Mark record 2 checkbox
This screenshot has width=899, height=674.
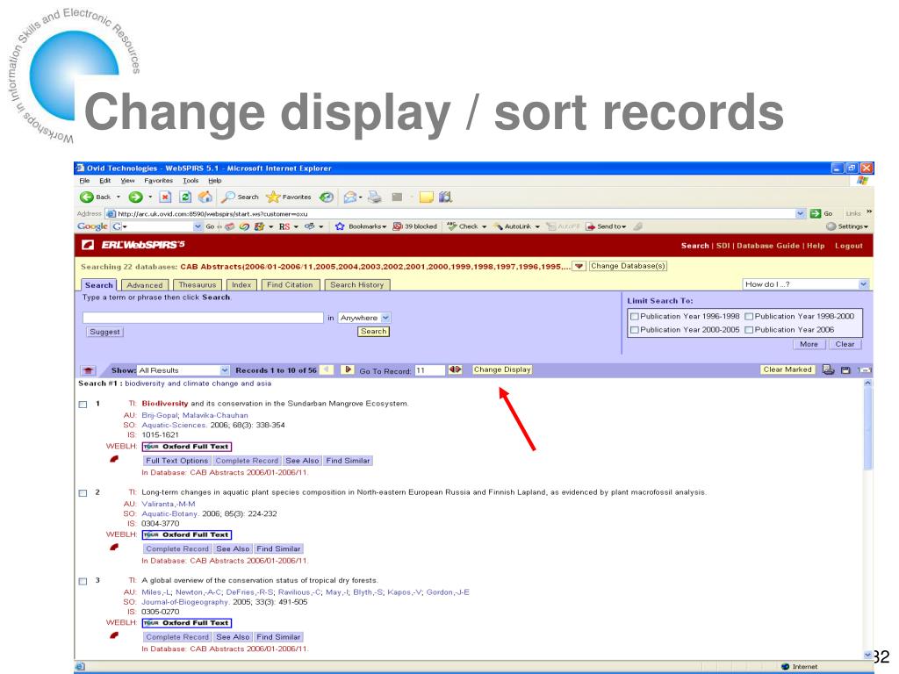(x=83, y=493)
